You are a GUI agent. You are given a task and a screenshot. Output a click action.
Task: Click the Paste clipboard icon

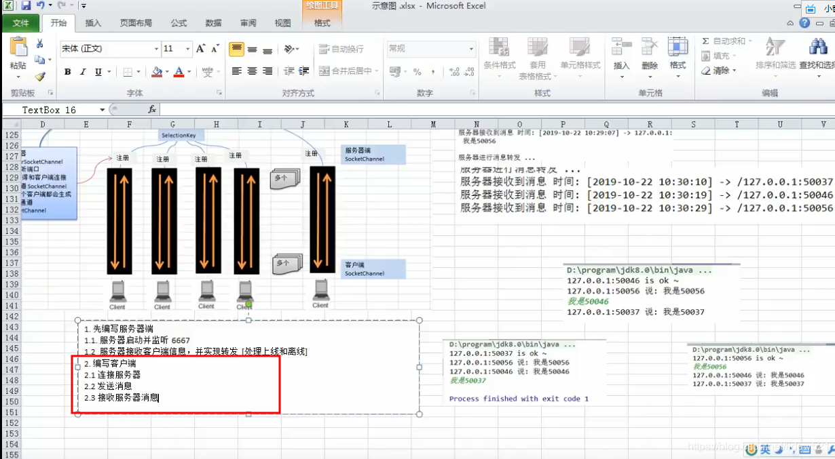tap(18, 48)
